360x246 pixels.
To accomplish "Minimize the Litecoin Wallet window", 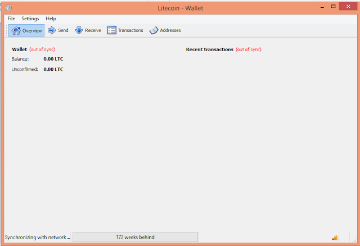I will point(322,7).
